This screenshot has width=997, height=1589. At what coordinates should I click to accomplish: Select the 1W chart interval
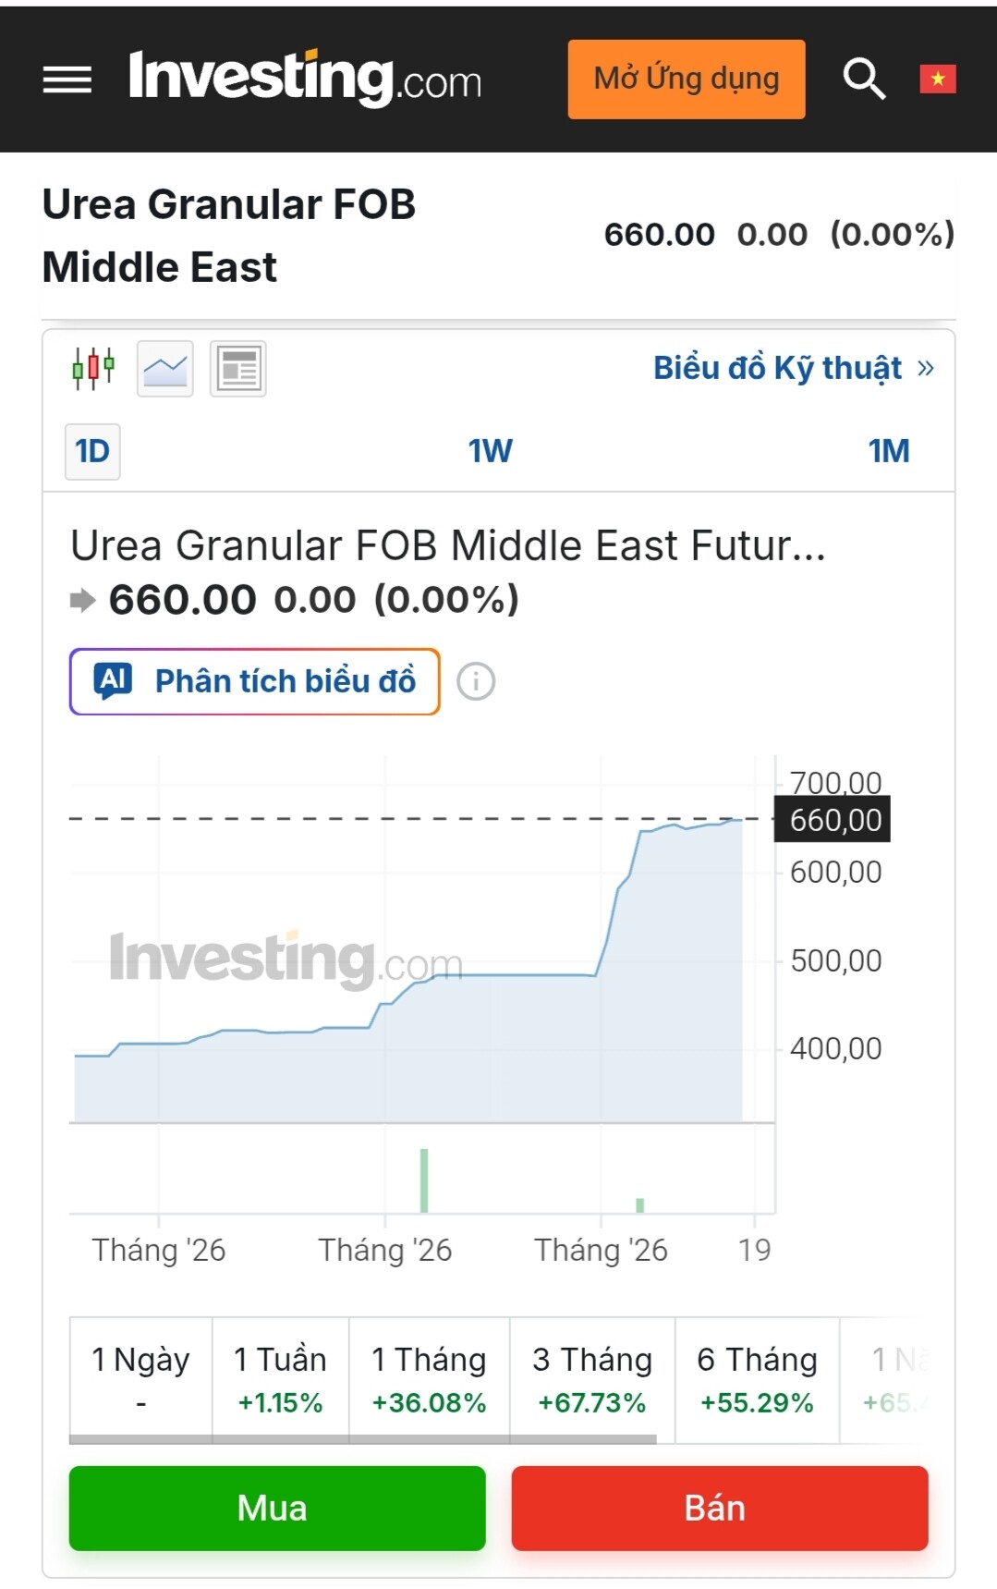[490, 451]
